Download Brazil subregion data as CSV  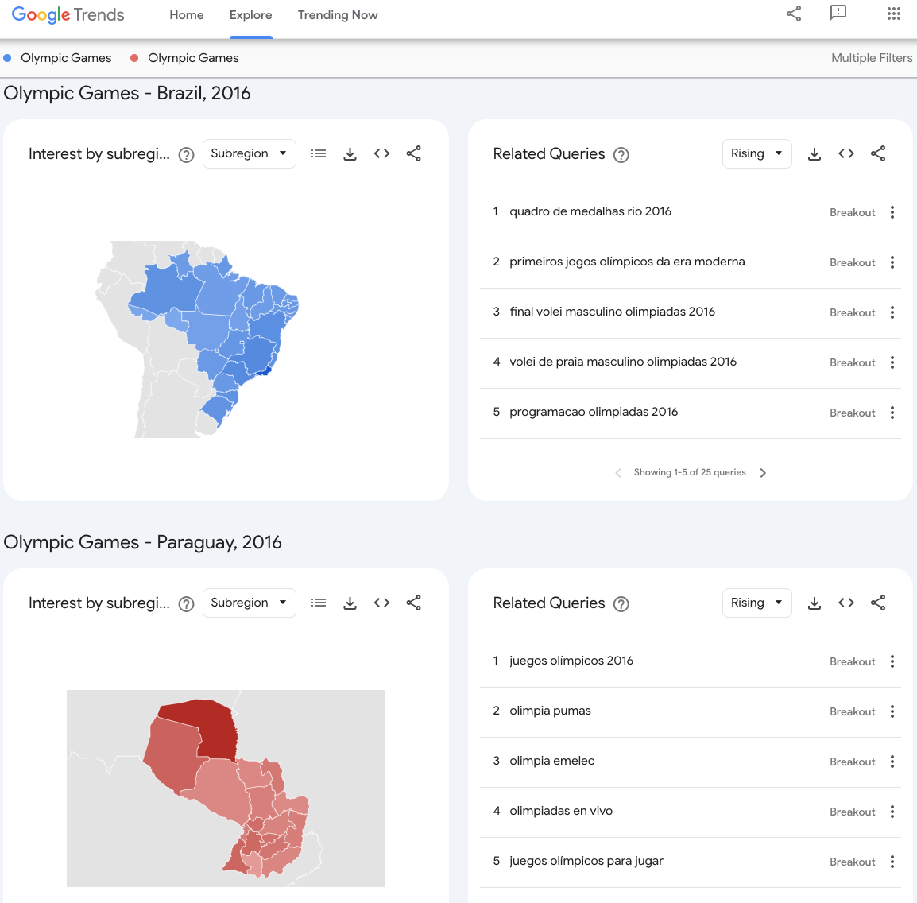350,154
